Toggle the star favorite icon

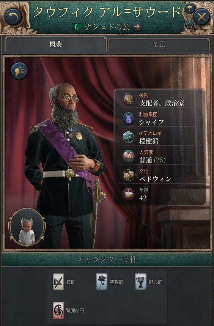(x=189, y=25)
